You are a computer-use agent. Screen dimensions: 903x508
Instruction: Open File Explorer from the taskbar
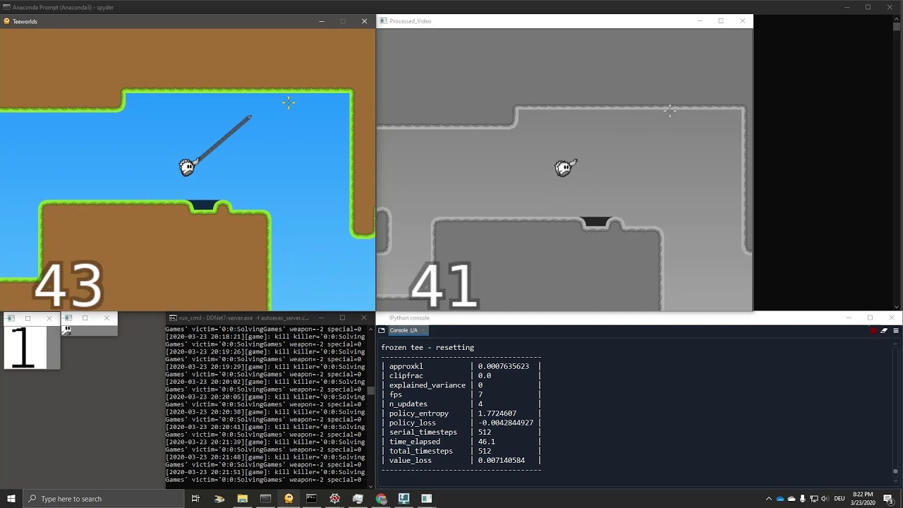pyautogui.click(x=242, y=499)
